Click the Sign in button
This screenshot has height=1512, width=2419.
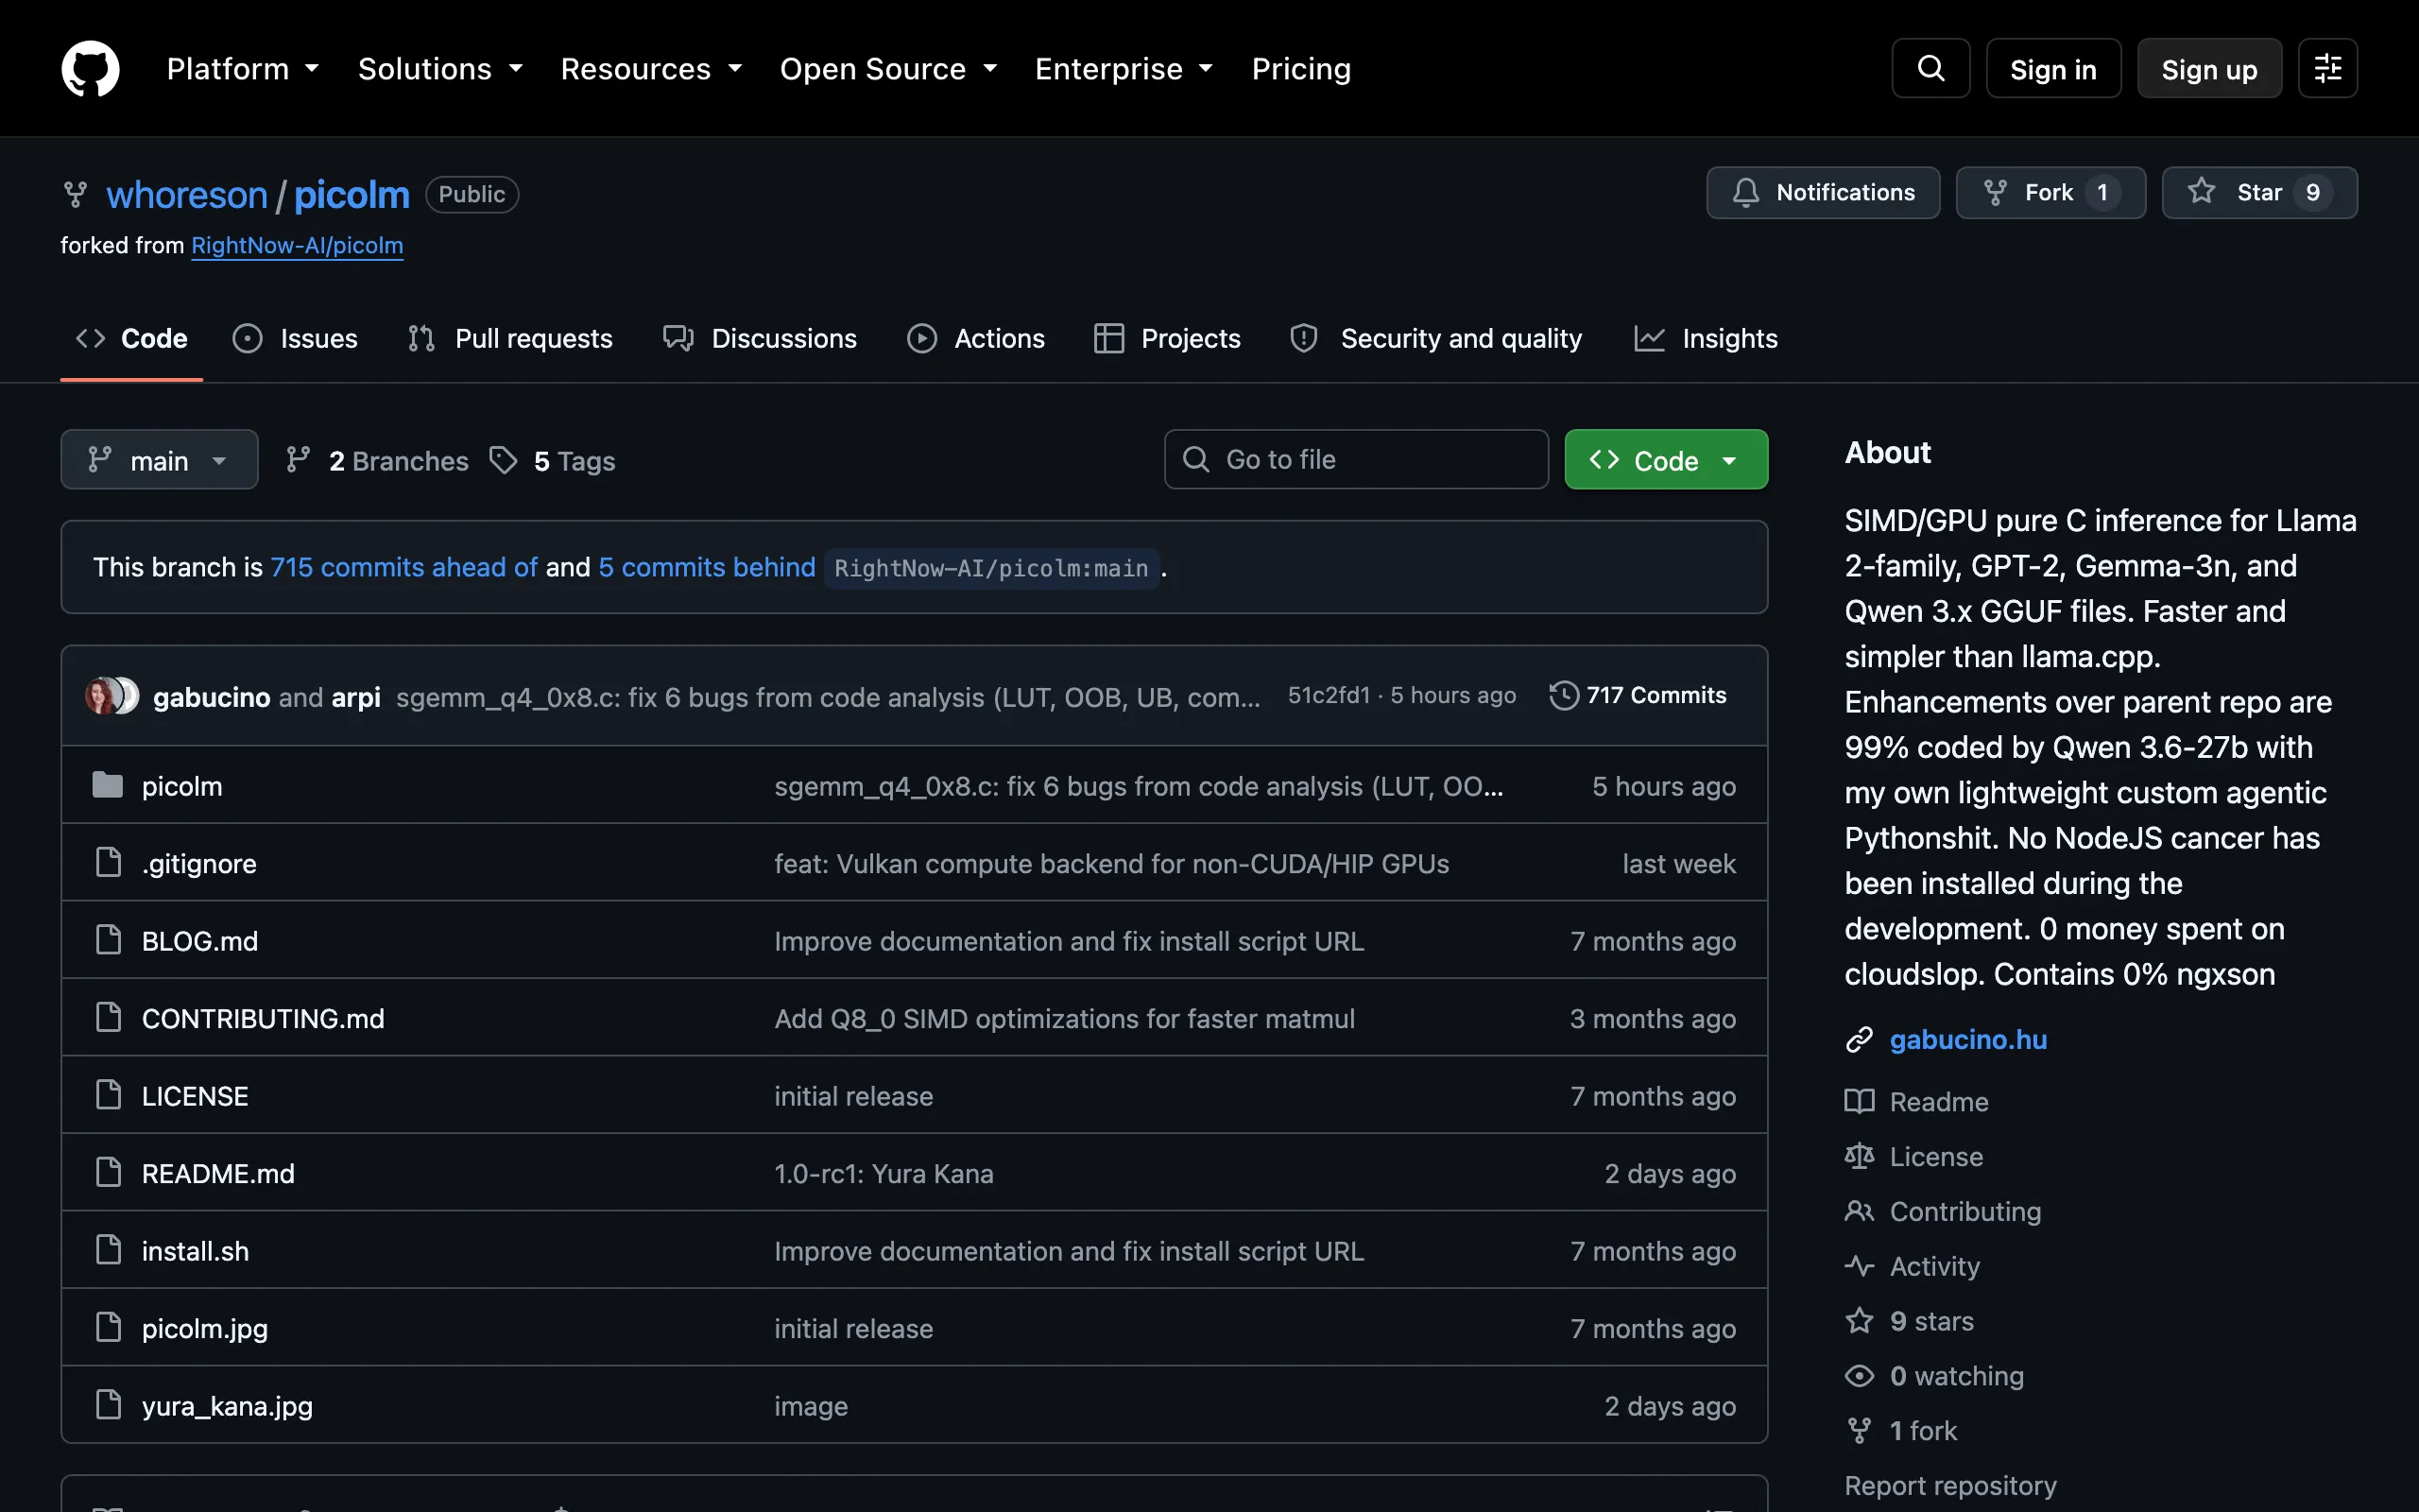2053,68
